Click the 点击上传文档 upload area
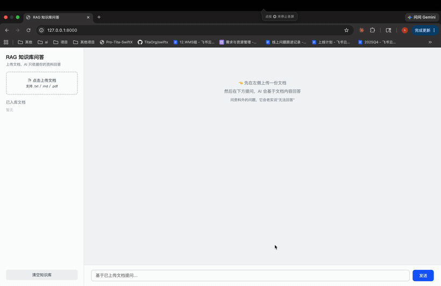This screenshot has height=286, width=441. coord(42,83)
